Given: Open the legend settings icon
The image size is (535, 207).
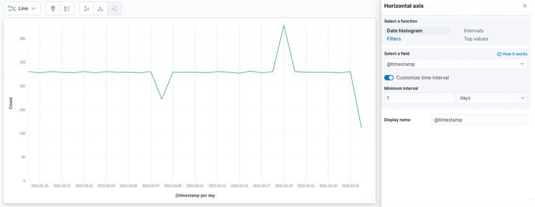Looking at the screenshot, I should point(67,8).
